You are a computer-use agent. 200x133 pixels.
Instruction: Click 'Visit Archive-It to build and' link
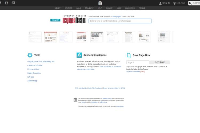pyautogui.click(x=110, y=66)
